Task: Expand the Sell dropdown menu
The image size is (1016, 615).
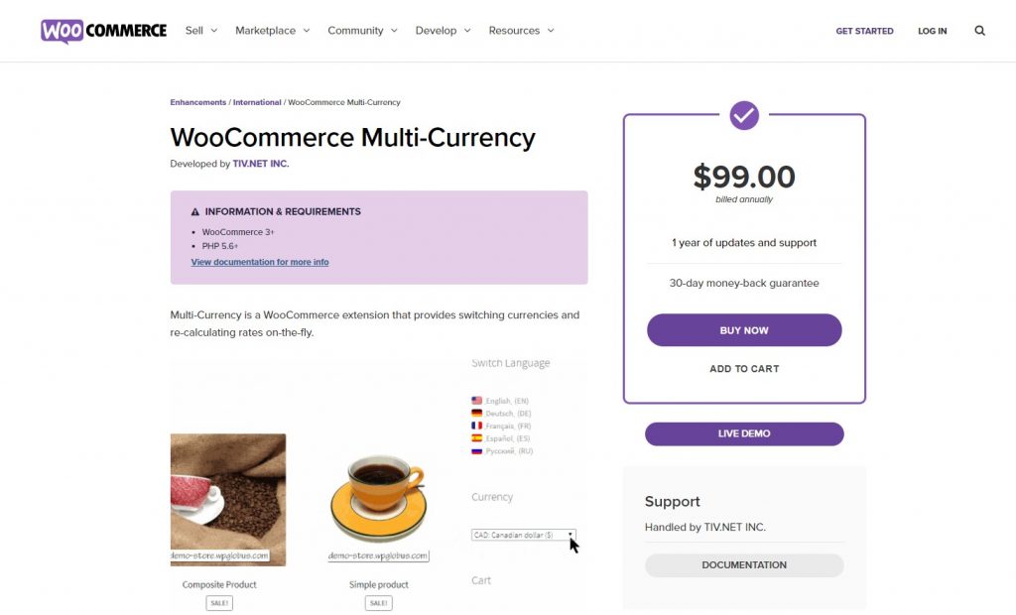Action: (x=200, y=31)
